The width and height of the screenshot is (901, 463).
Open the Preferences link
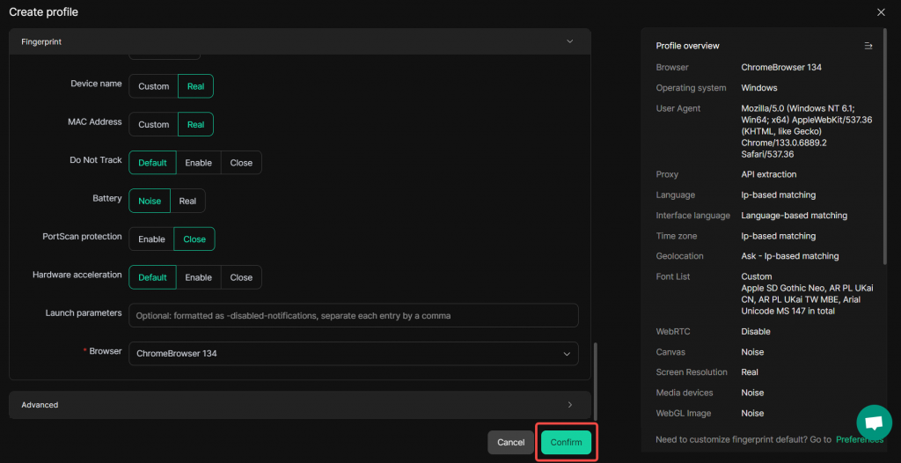point(859,439)
